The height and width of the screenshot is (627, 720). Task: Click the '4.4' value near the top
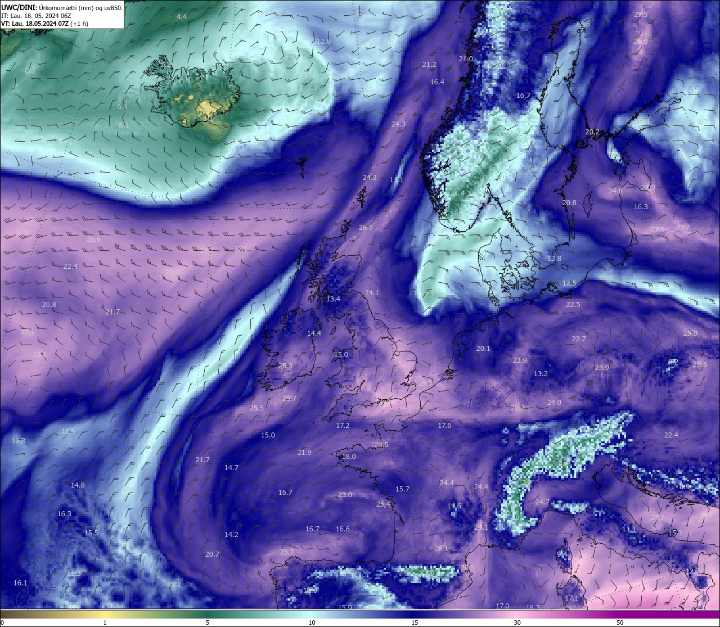(x=182, y=17)
